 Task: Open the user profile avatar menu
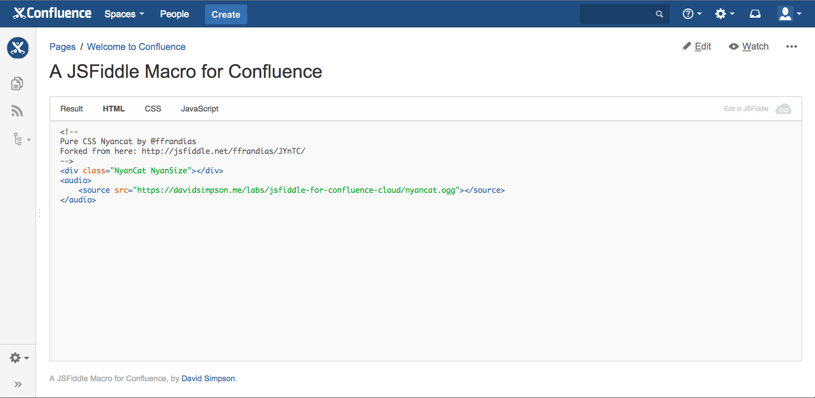(789, 14)
